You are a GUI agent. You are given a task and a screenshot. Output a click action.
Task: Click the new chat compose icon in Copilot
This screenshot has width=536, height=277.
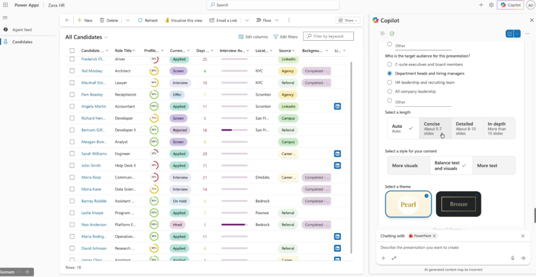coord(509,34)
